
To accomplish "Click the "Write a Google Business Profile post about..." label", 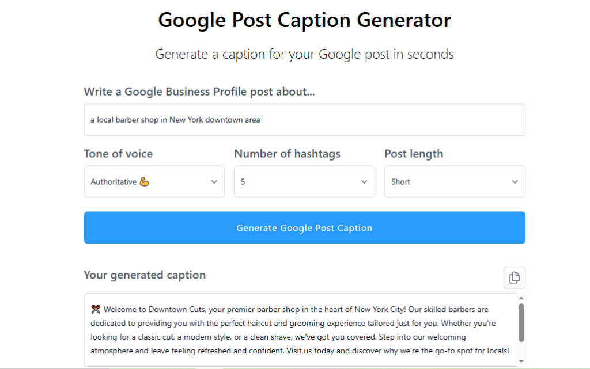I will (x=199, y=92).
